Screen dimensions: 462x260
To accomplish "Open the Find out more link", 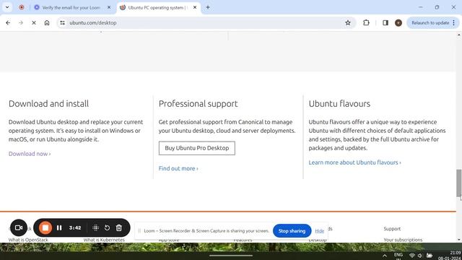I will coord(178,168).
